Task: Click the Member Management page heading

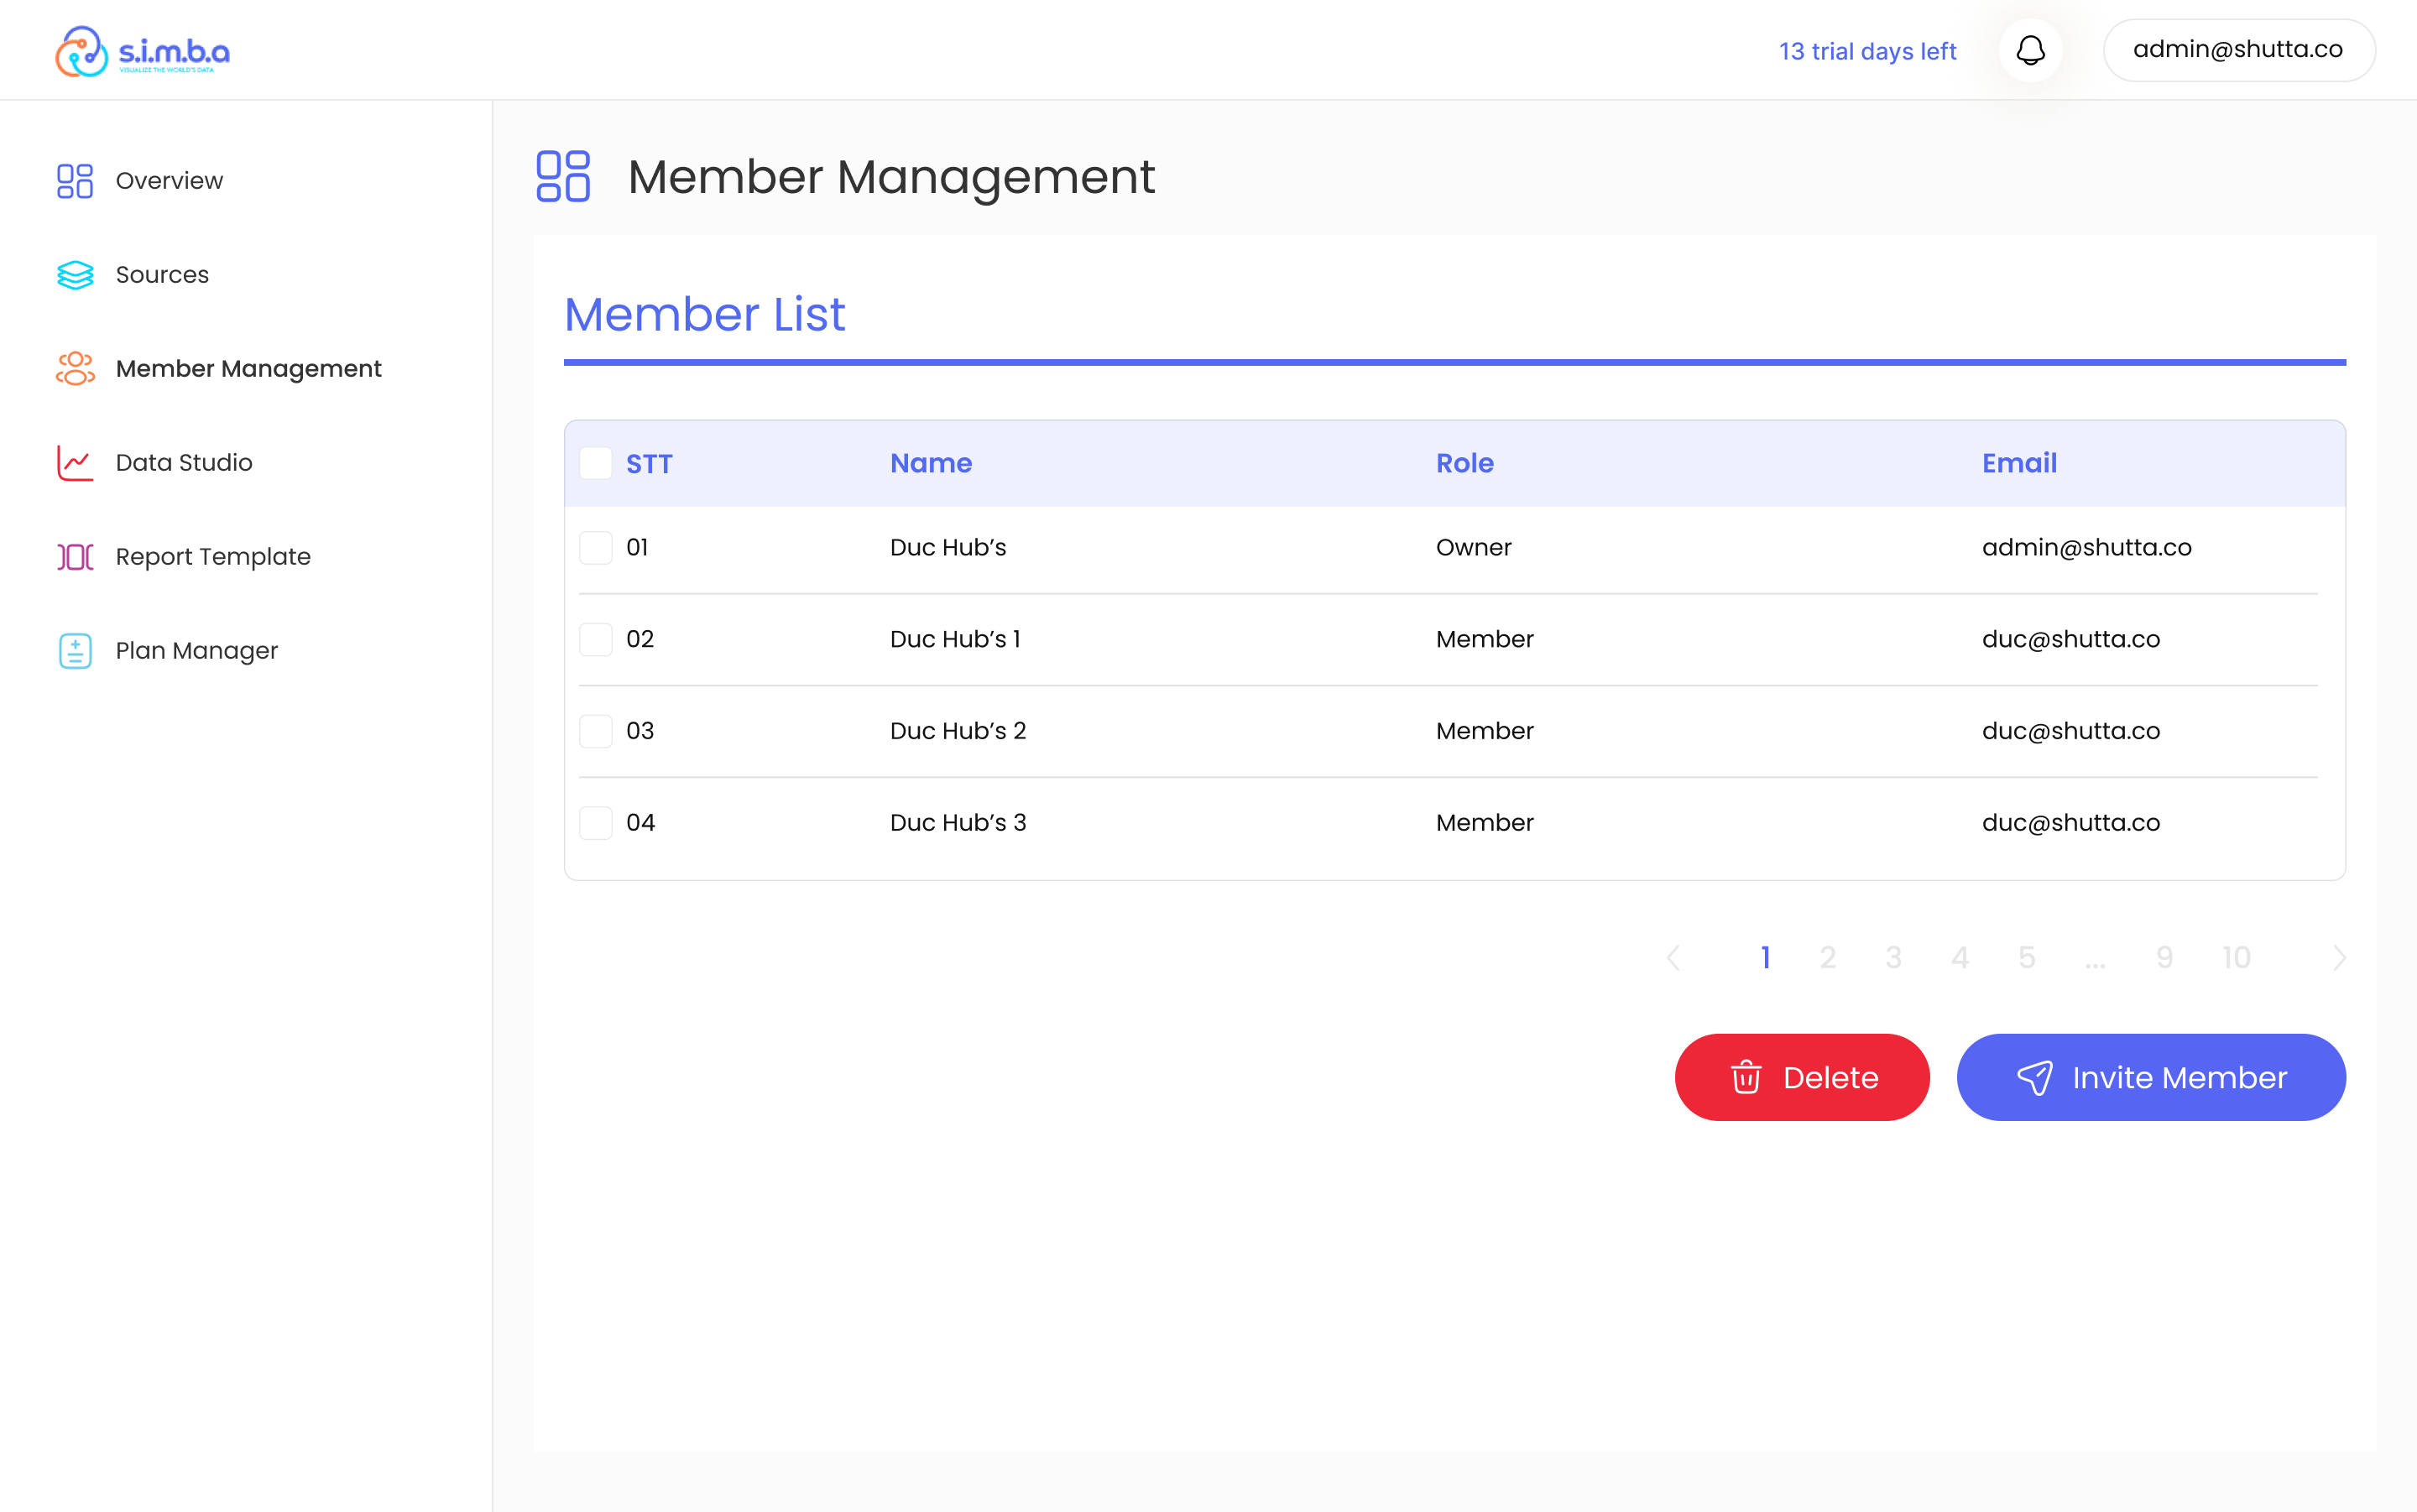Action: (891, 177)
